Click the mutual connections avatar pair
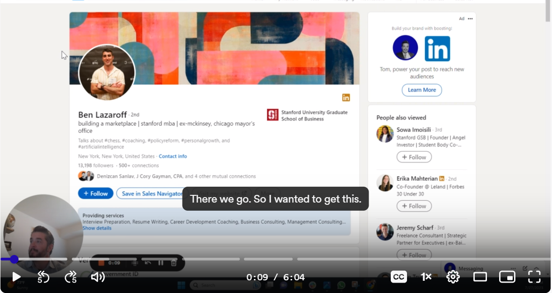The width and height of the screenshot is (552, 293). (x=86, y=176)
